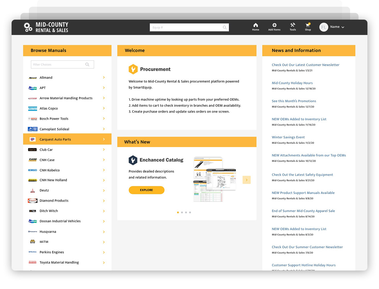Expand the Ditch Witch chevron

[x=104, y=211]
